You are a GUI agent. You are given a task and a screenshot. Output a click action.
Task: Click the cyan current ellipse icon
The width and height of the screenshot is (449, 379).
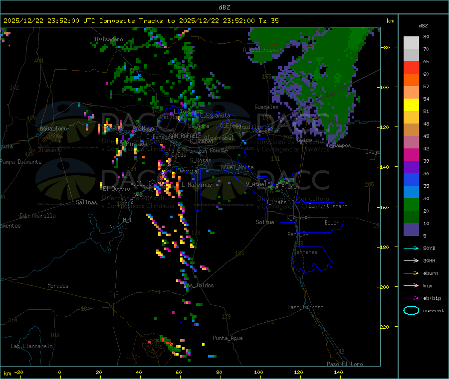(411, 310)
